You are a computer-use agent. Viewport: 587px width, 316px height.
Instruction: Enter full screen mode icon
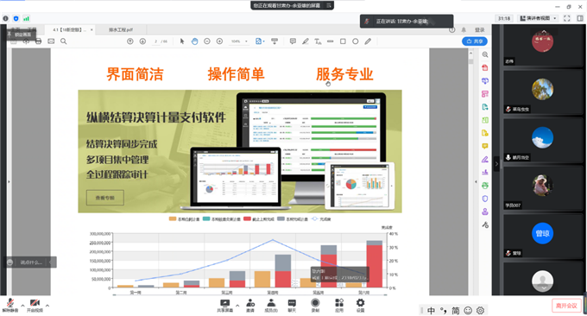click(567, 18)
